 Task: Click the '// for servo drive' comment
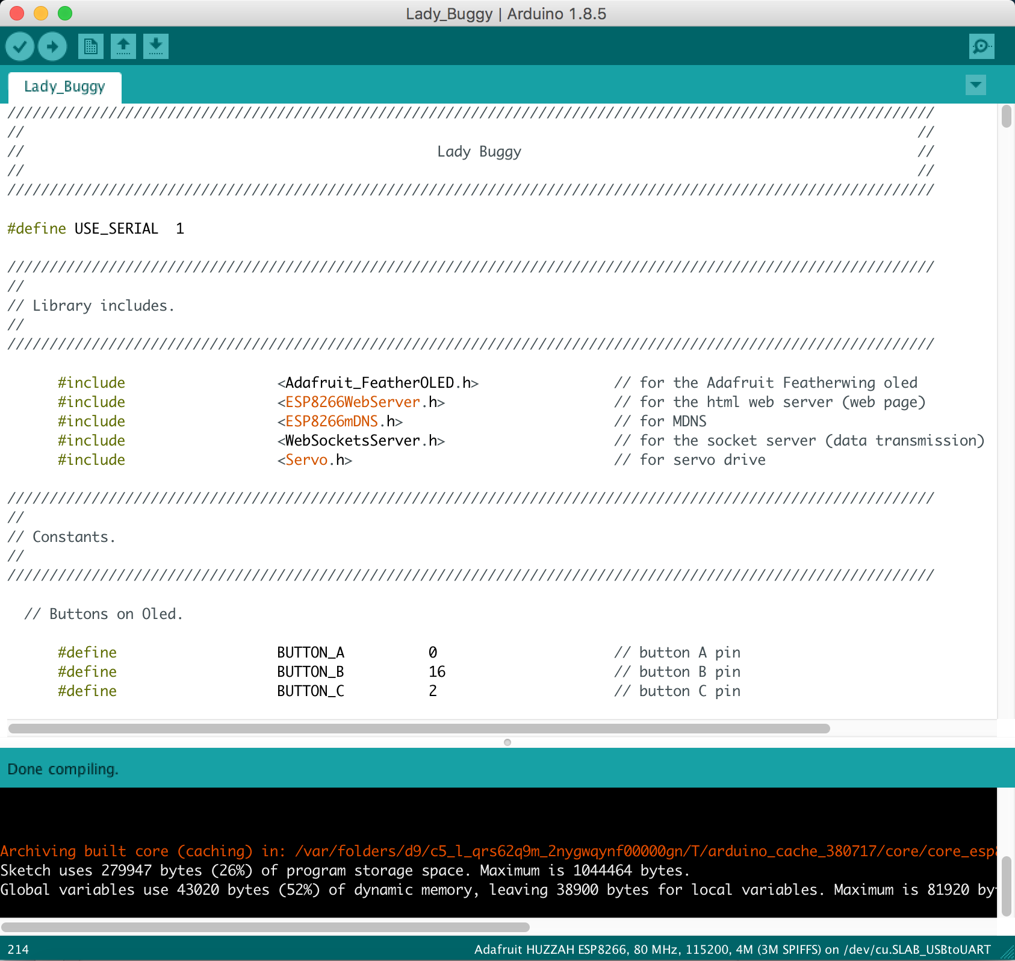pyautogui.click(x=690, y=460)
